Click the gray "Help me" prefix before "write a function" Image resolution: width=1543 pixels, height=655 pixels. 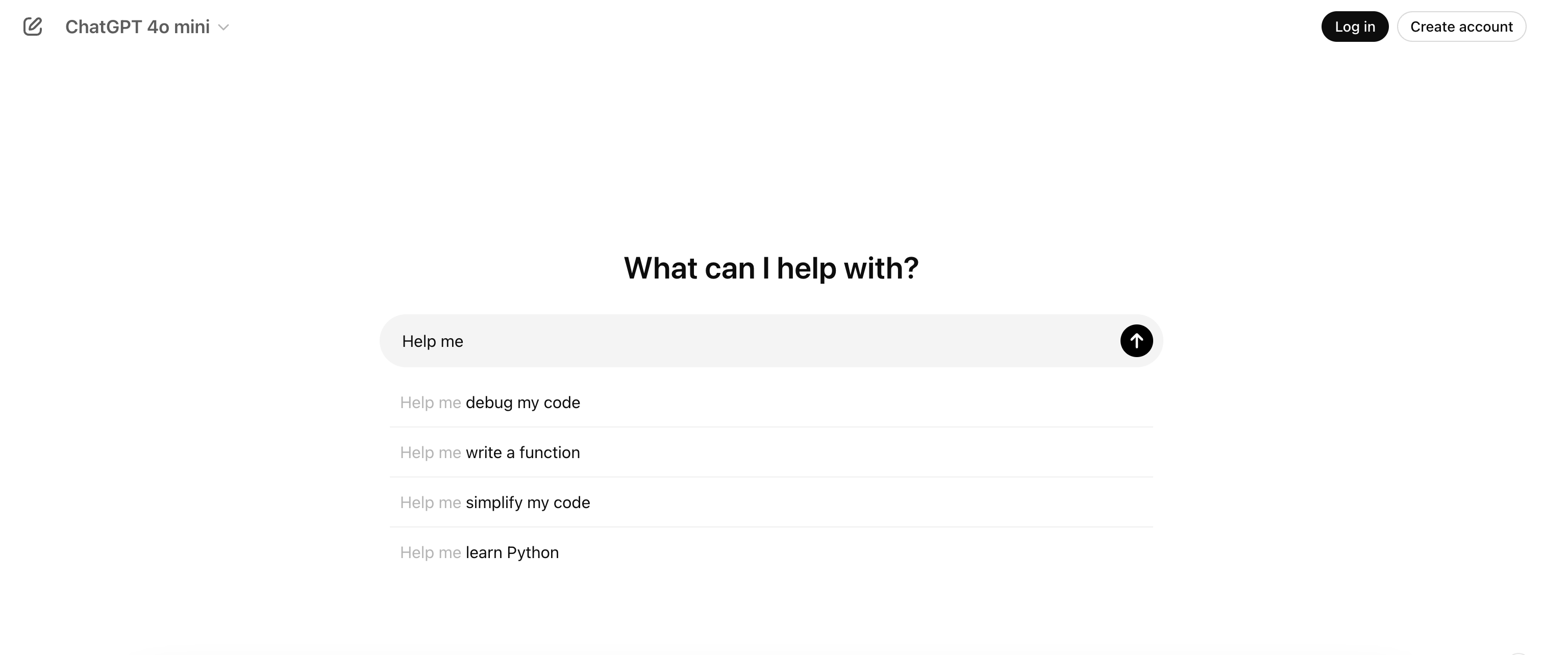430,452
